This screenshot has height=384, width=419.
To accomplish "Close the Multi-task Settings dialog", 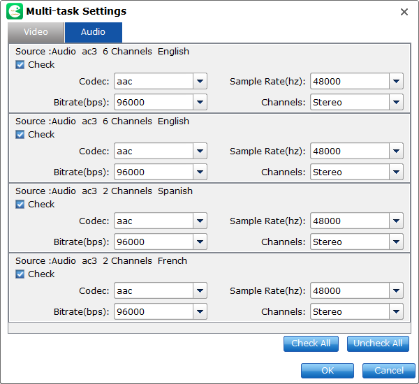I will pyautogui.click(x=404, y=12).
